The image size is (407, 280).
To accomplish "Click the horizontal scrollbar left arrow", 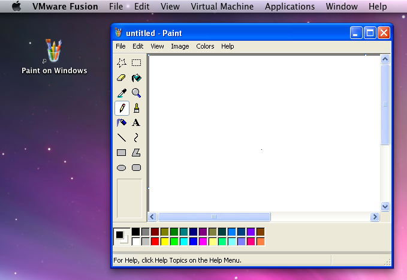I will [152, 216].
